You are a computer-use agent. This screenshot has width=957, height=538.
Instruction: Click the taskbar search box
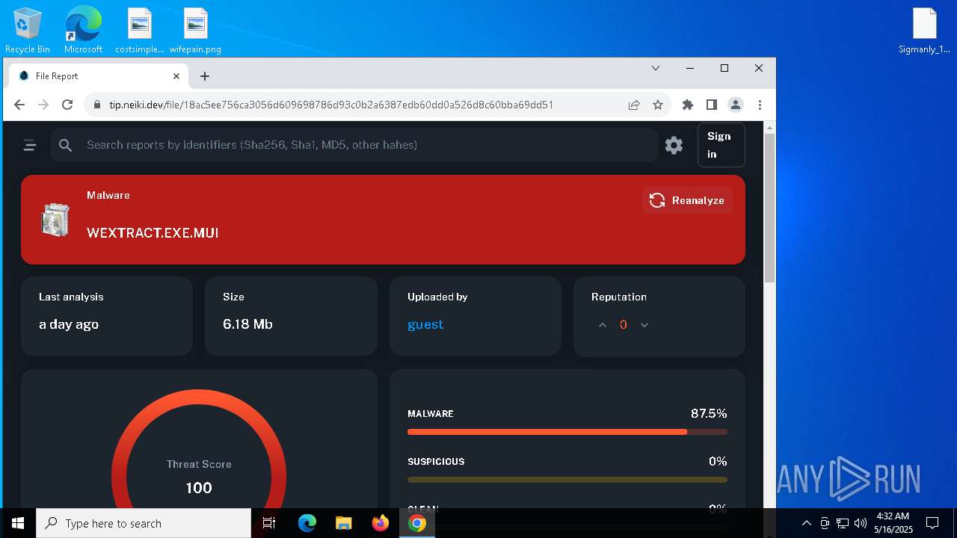(144, 523)
